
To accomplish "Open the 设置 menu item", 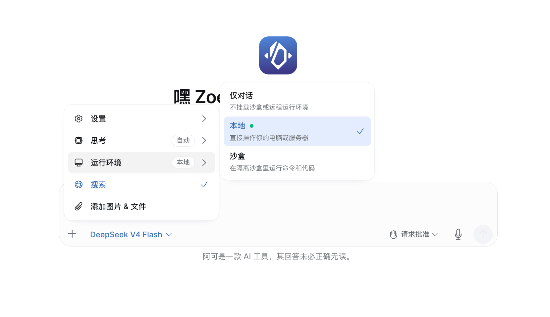I will click(141, 119).
